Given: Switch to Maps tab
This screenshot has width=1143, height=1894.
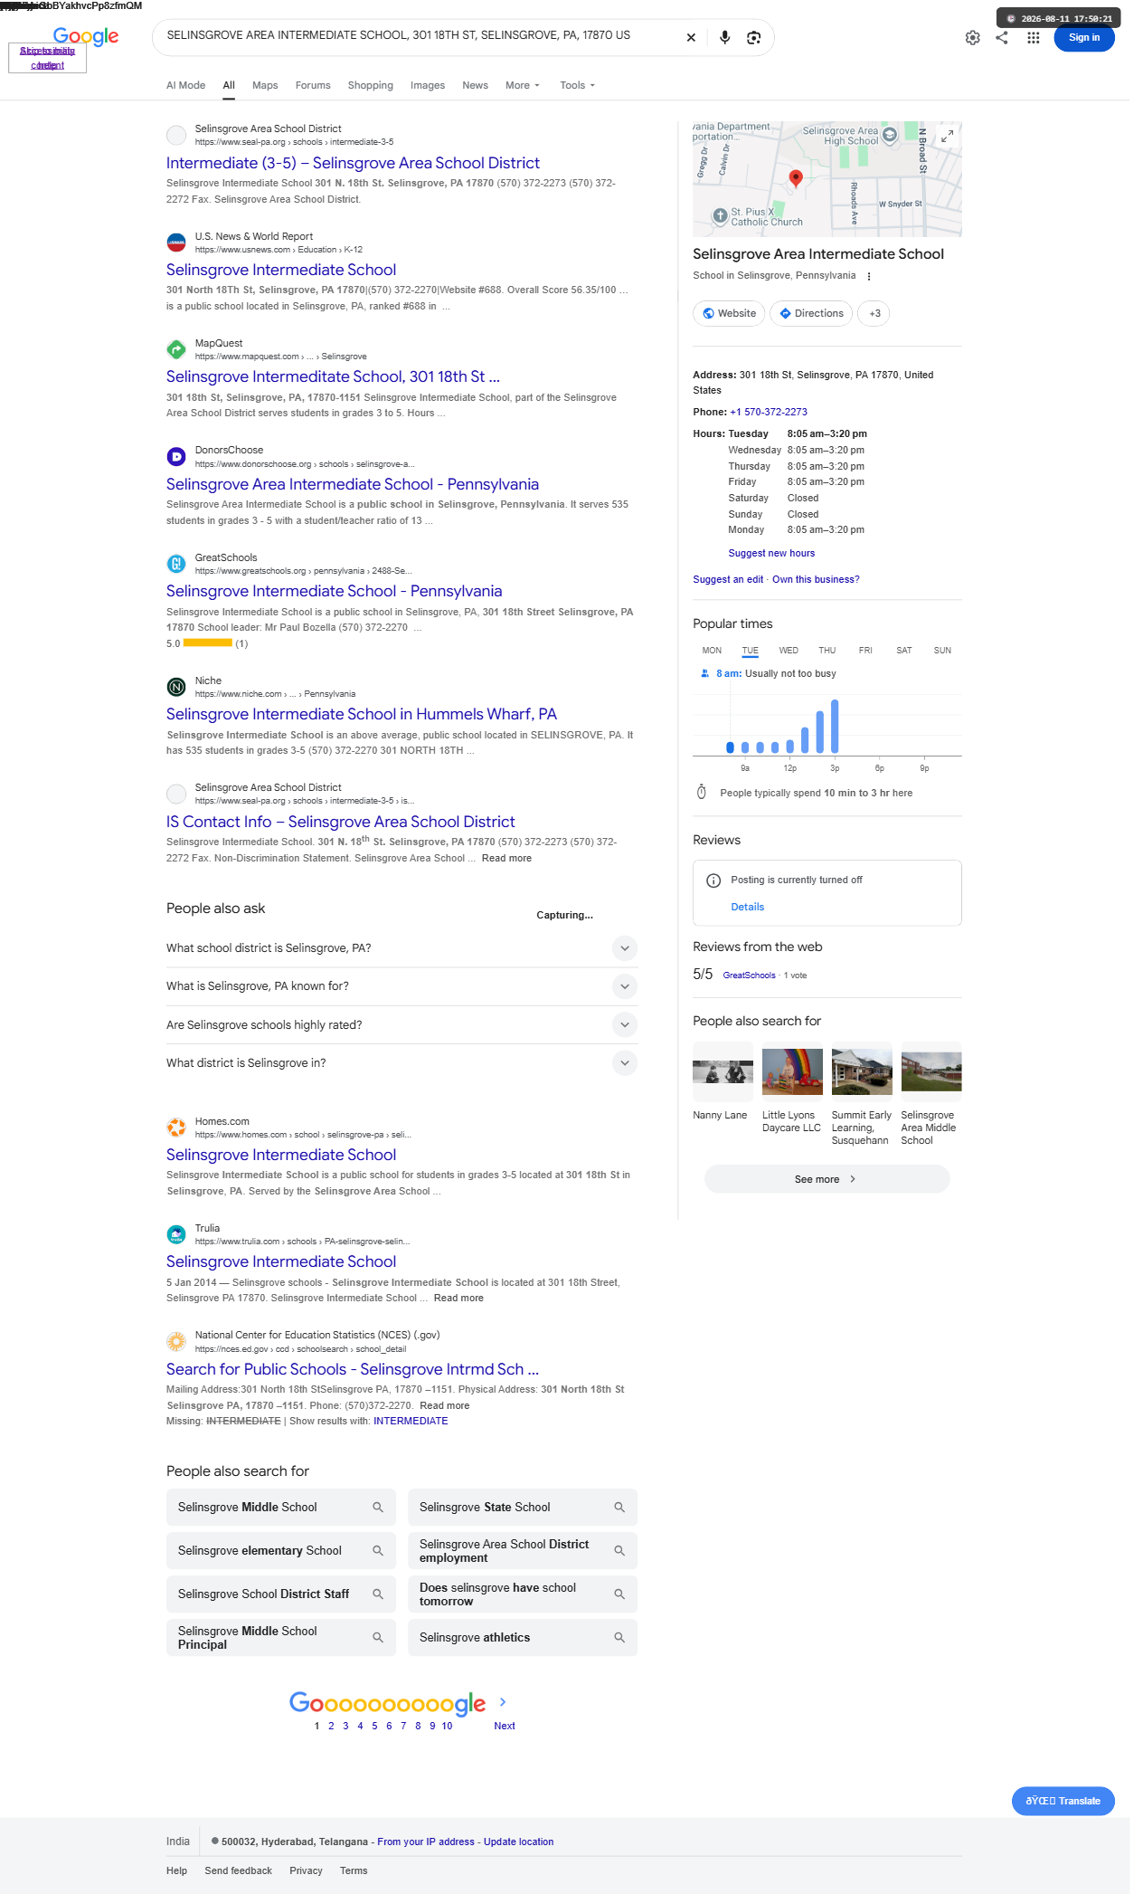Looking at the screenshot, I should [265, 85].
